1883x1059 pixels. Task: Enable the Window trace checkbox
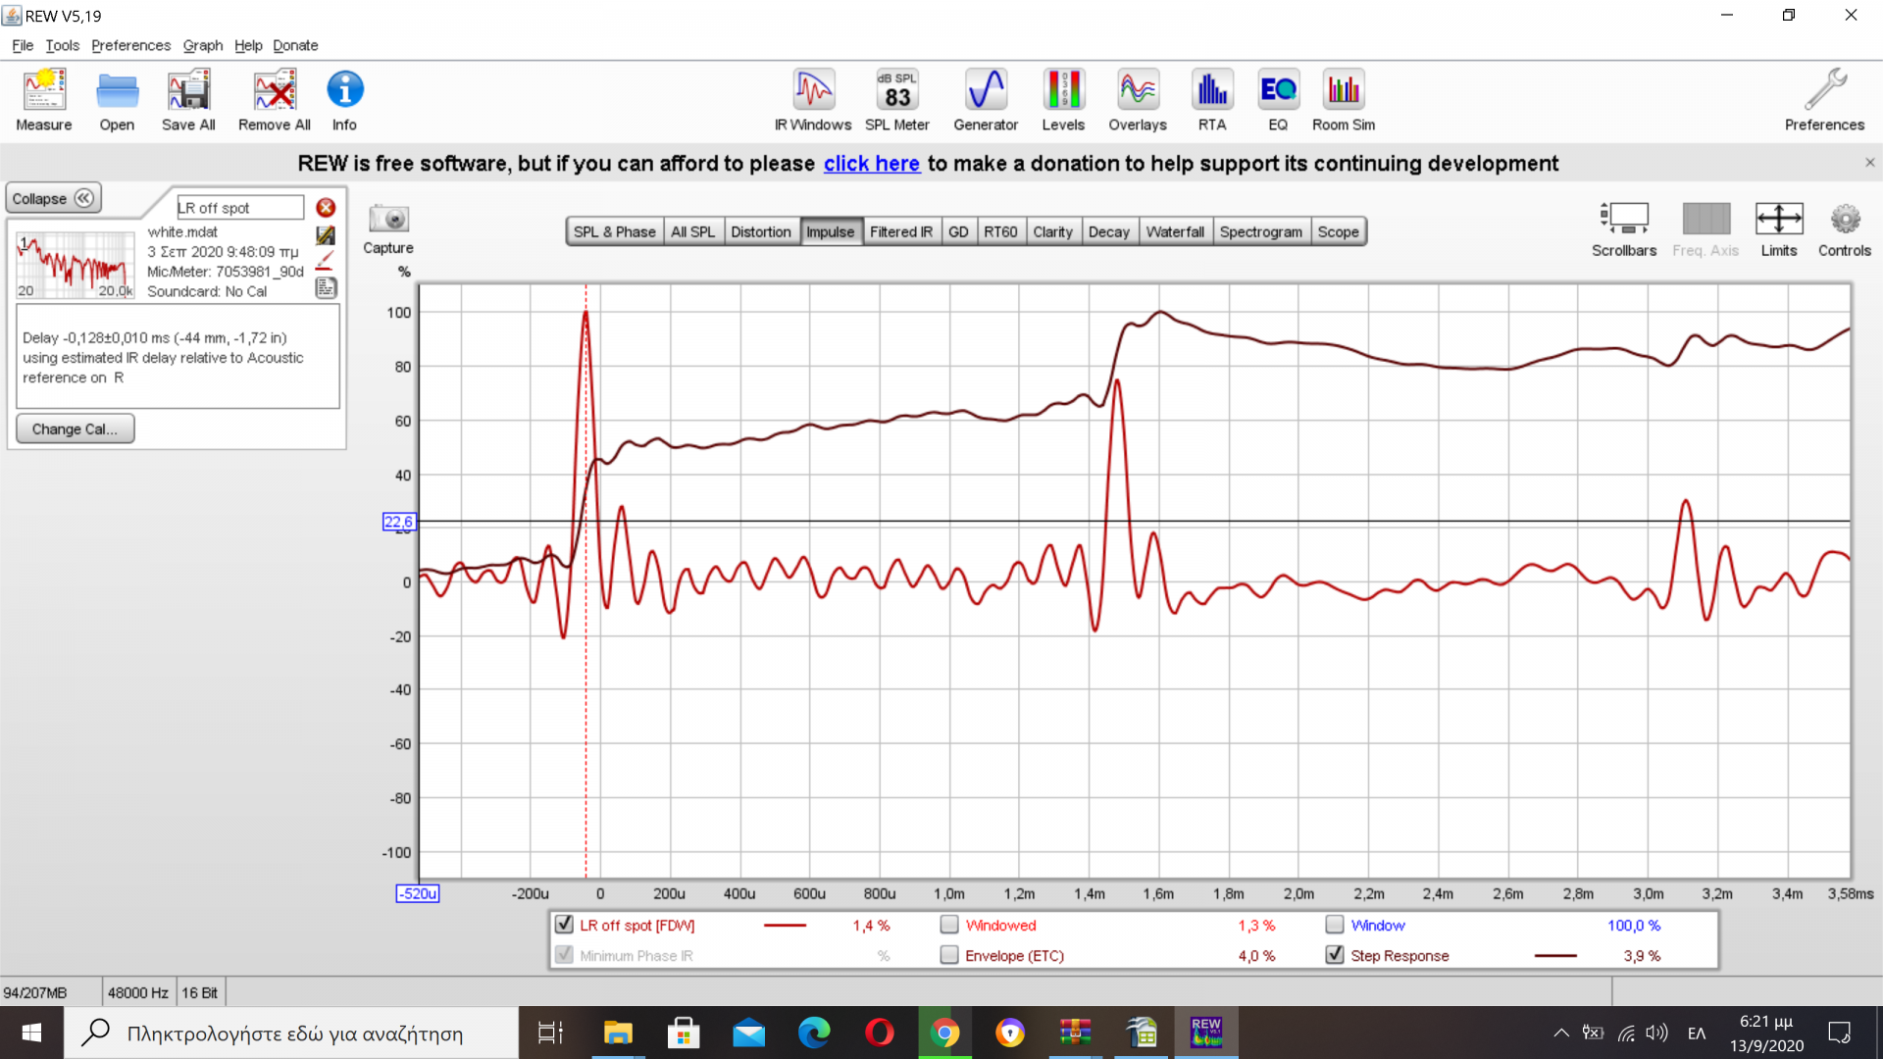click(1335, 925)
